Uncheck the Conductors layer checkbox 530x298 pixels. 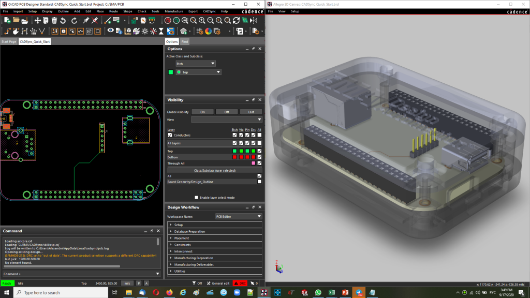170,135
